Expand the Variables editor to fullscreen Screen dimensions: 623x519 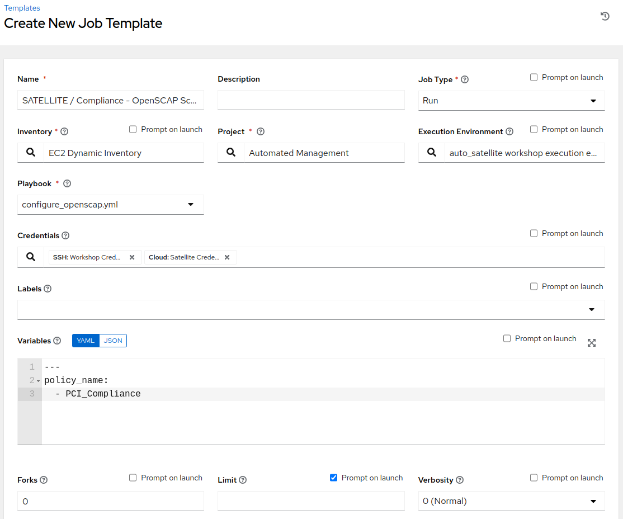pyautogui.click(x=592, y=343)
